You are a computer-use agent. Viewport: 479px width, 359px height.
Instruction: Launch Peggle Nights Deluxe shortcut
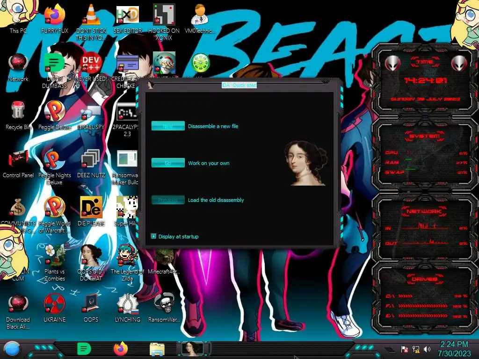(x=54, y=167)
